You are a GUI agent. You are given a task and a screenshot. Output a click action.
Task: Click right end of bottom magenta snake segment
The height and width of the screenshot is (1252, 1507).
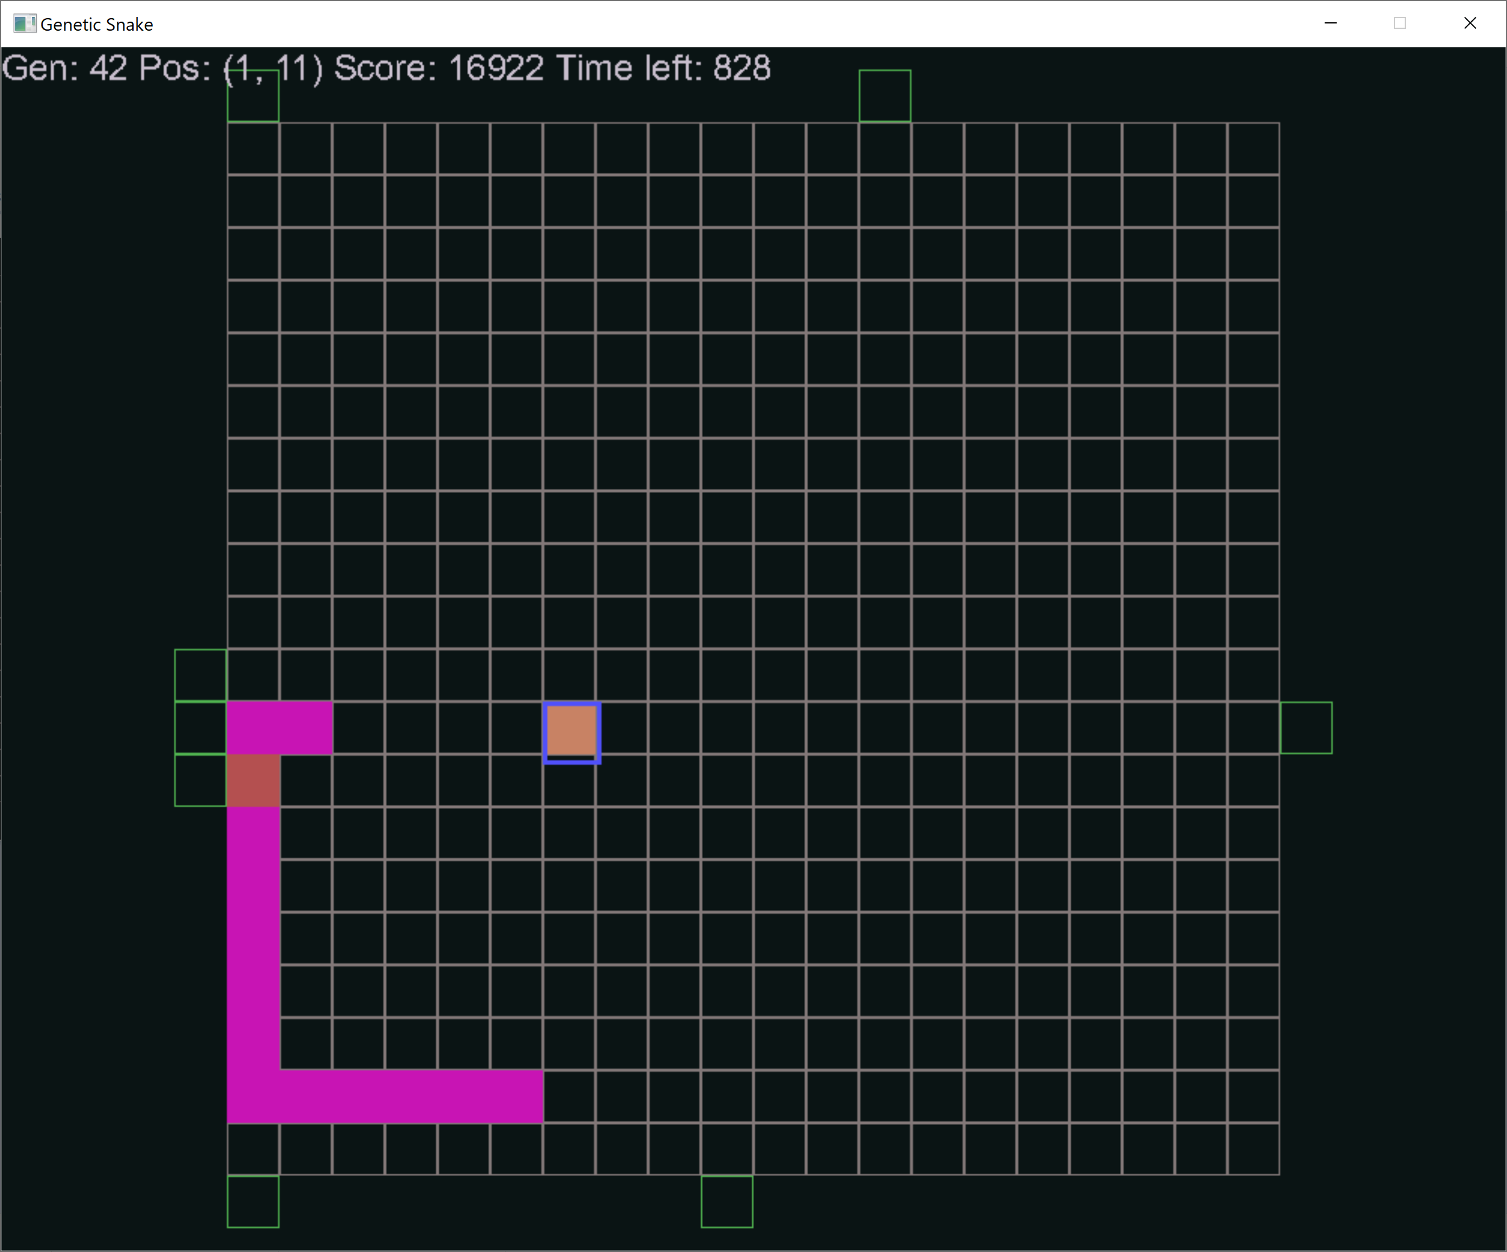point(517,1096)
